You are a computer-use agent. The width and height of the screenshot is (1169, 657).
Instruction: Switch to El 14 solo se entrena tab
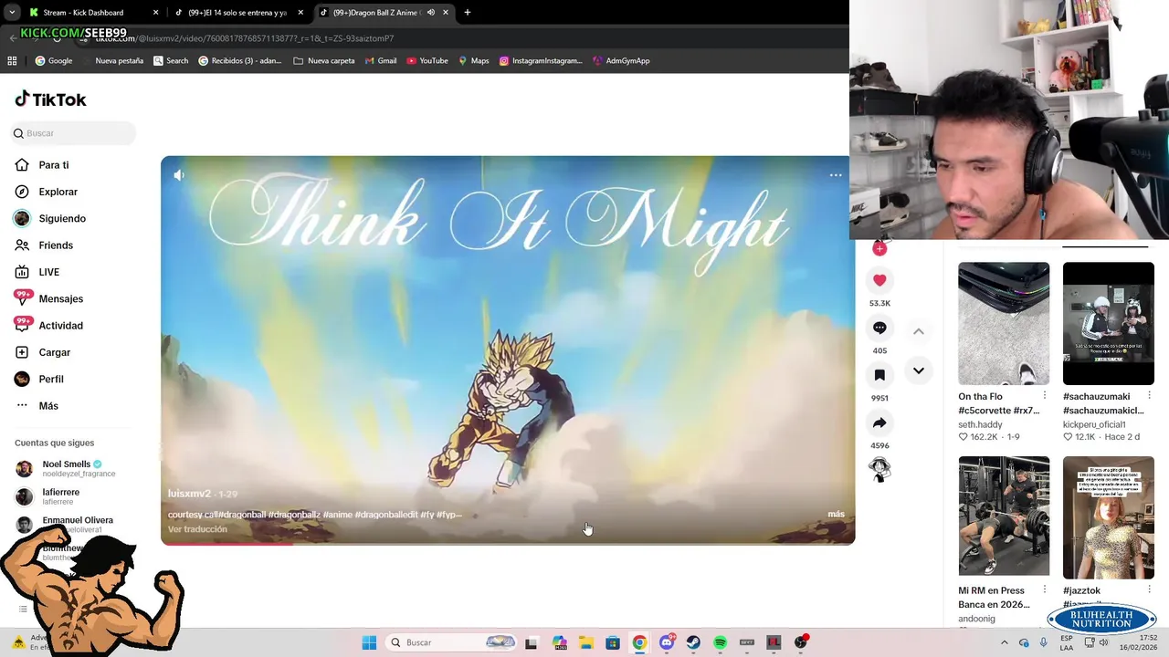(237, 13)
